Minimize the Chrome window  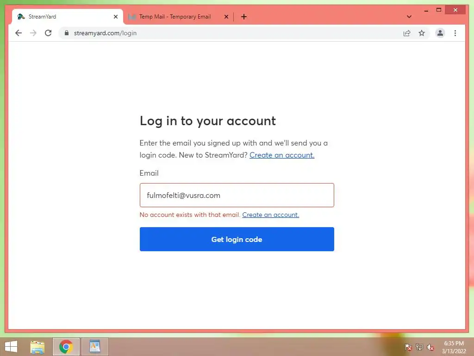tap(426, 10)
